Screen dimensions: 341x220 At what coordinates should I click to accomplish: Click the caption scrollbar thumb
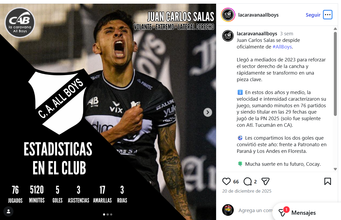coord(335,74)
